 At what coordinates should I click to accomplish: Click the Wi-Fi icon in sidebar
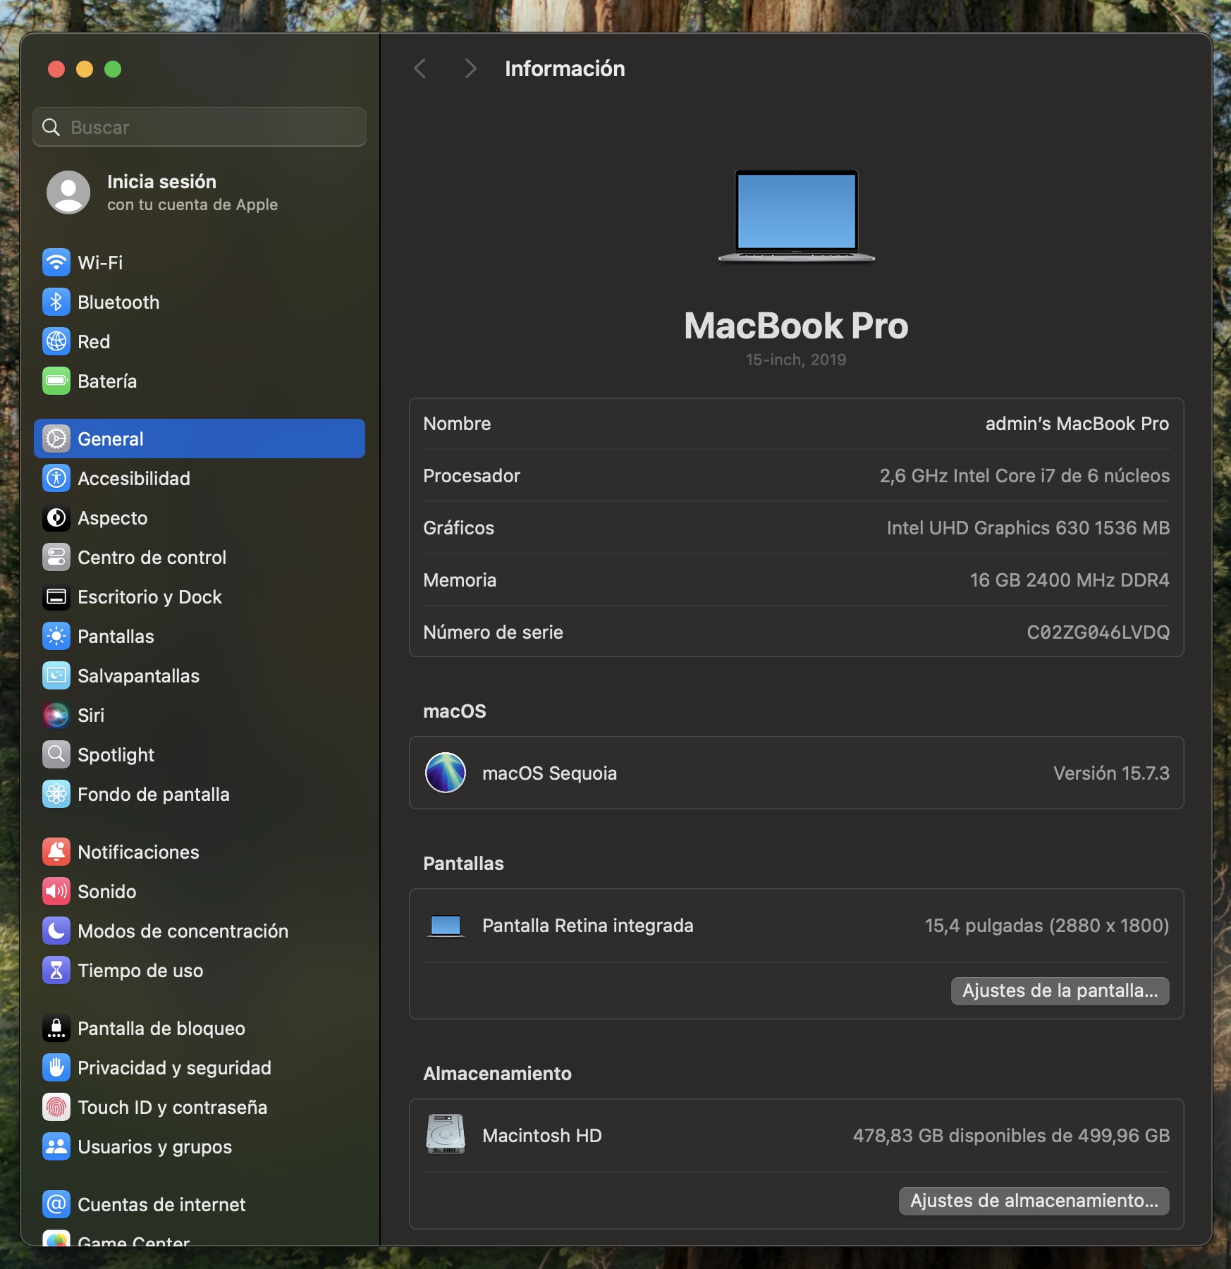pos(56,263)
